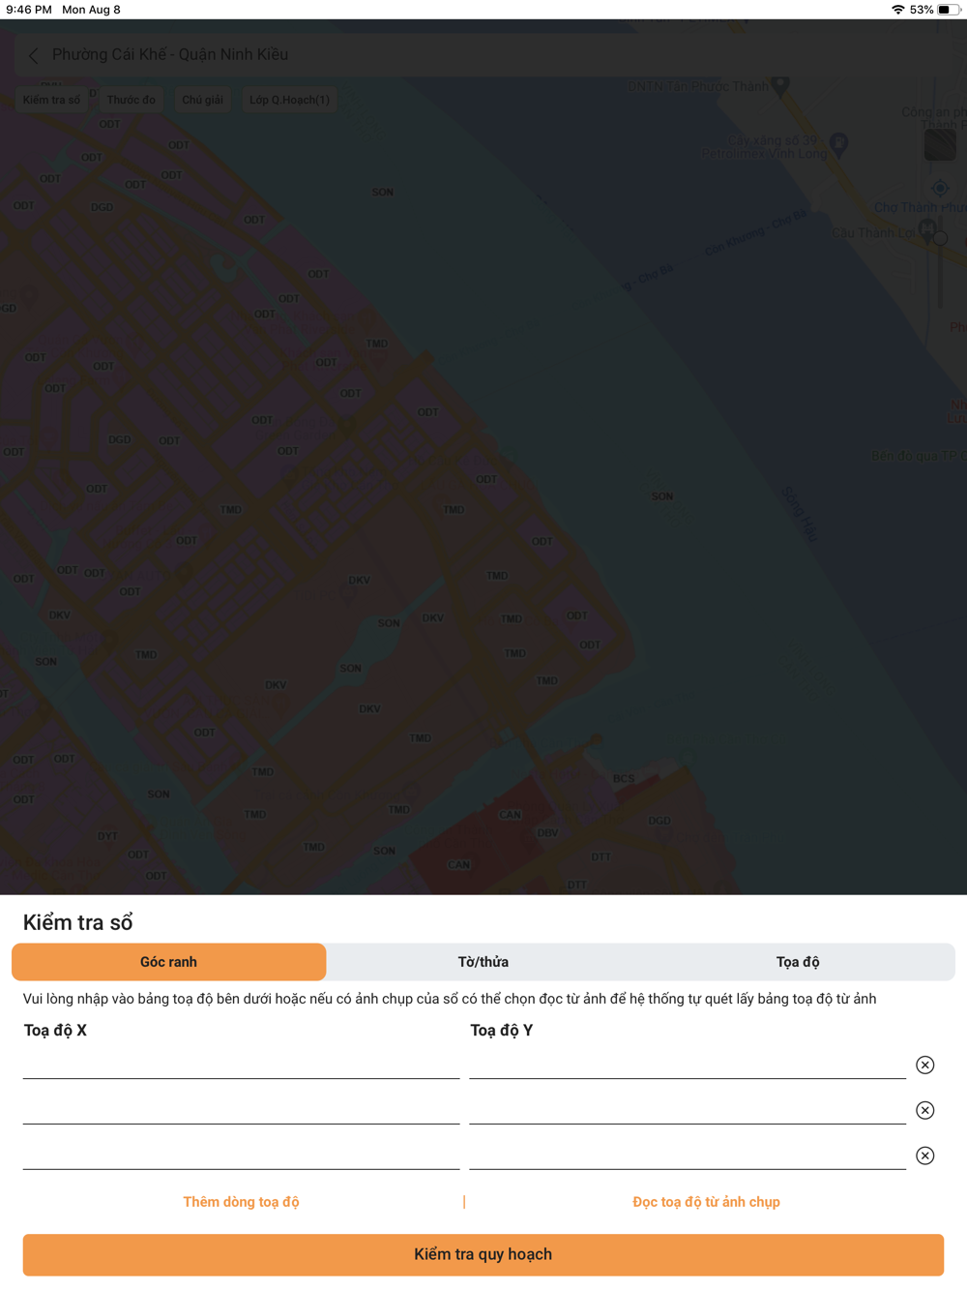This screenshot has width=967, height=1291.
Task: Switch to the Tờ/thửa tab
Action: pos(483,962)
